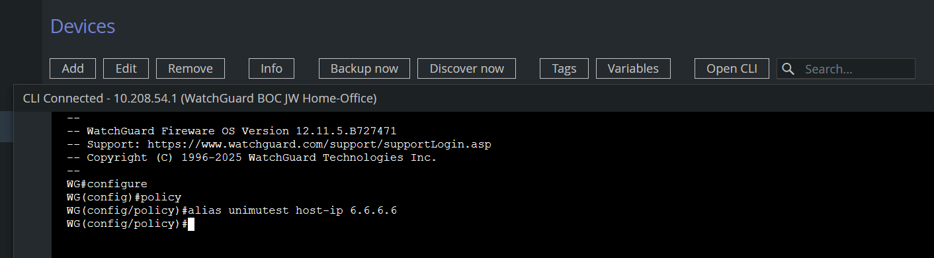Place cursor at the terminal prompt block

point(191,224)
